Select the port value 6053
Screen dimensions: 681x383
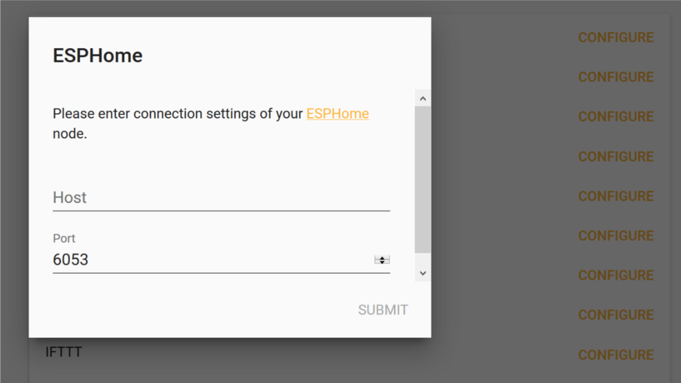pos(70,259)
